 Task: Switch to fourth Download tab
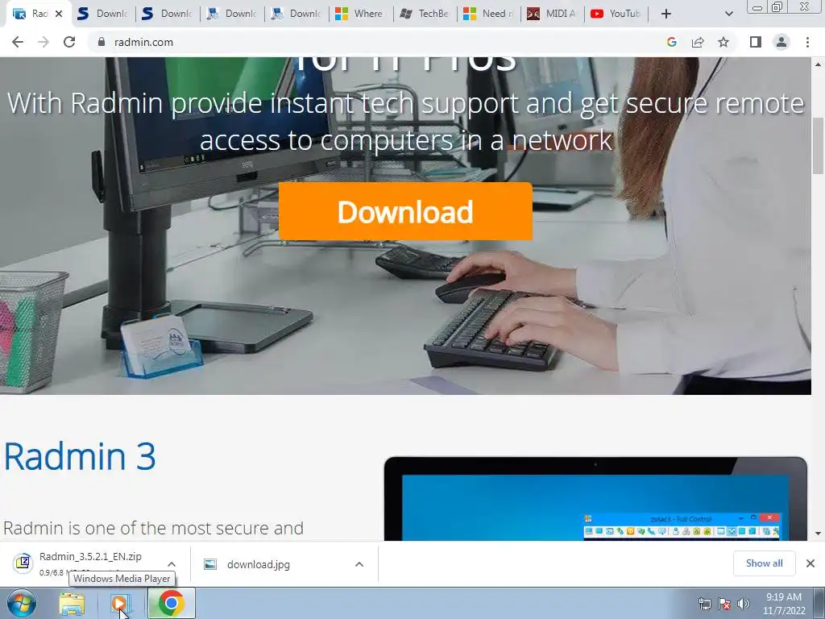tap(296, 14)
